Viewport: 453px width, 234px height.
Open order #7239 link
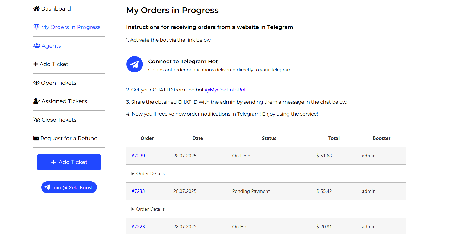(x=138, y=156)
